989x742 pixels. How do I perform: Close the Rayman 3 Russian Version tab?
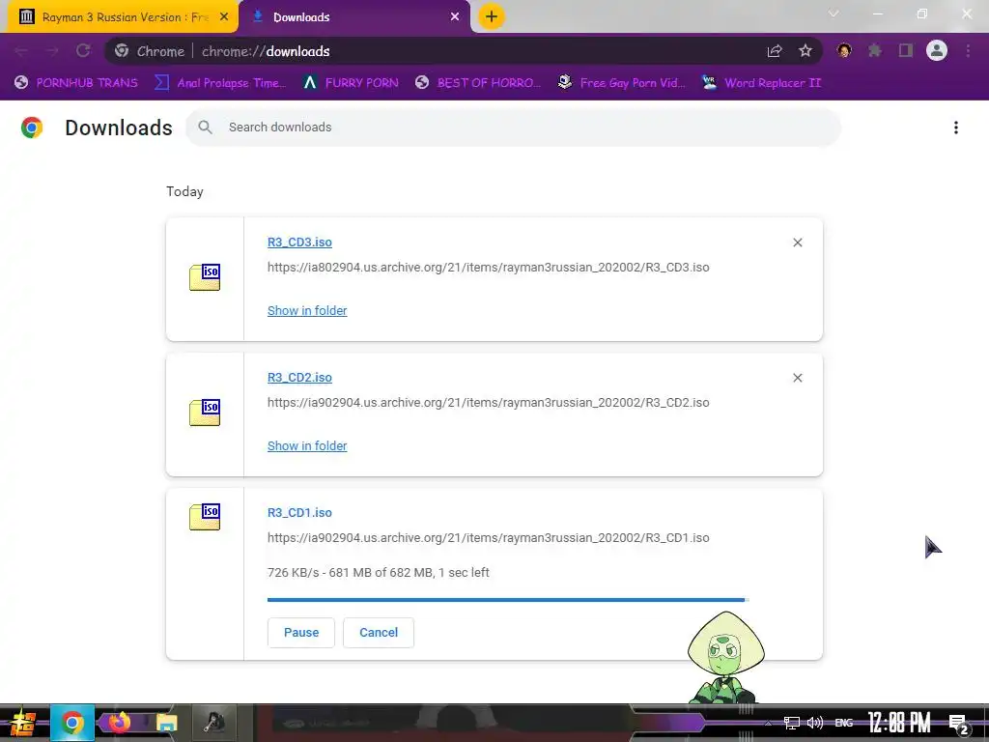pyautogui.click(x=224, y=17)
